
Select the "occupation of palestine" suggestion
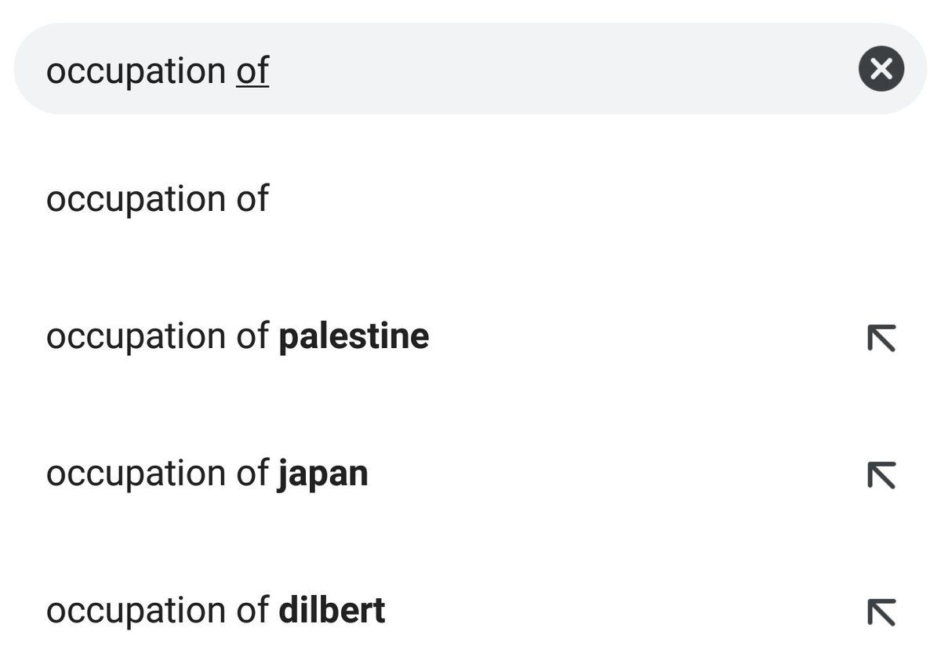[237, 337]
